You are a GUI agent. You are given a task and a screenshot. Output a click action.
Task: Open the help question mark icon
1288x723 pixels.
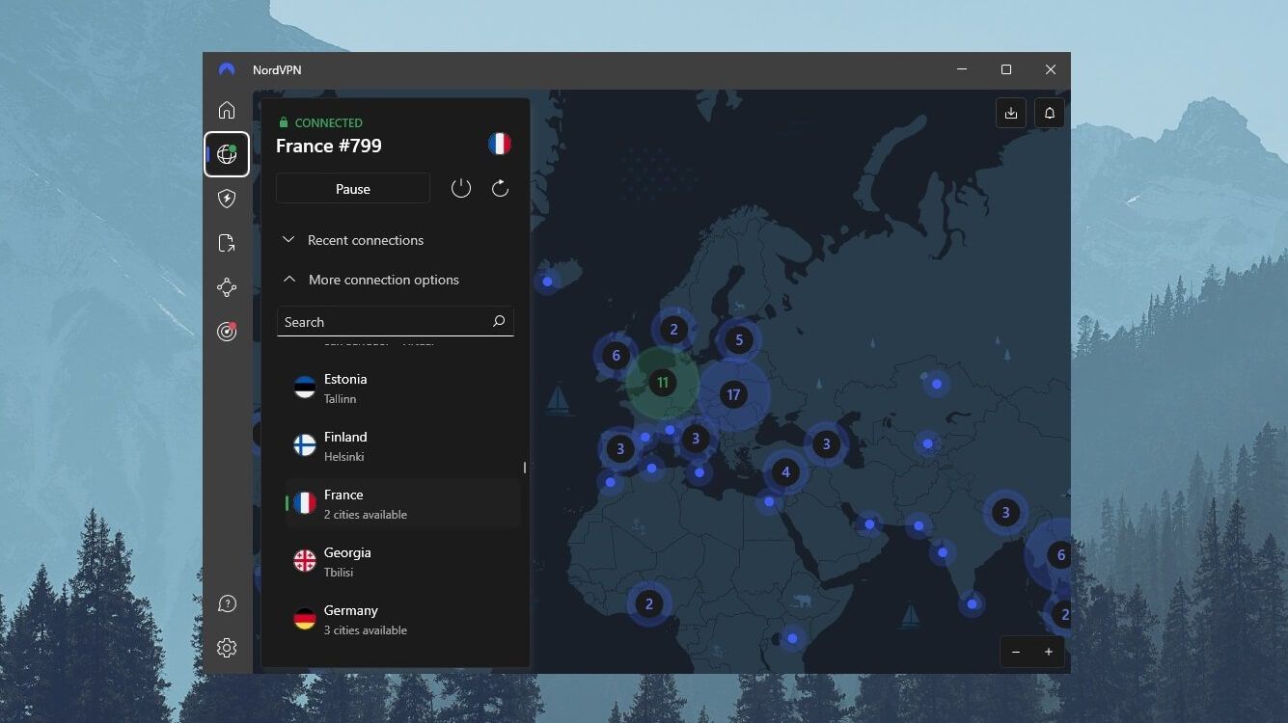point(227,604)
